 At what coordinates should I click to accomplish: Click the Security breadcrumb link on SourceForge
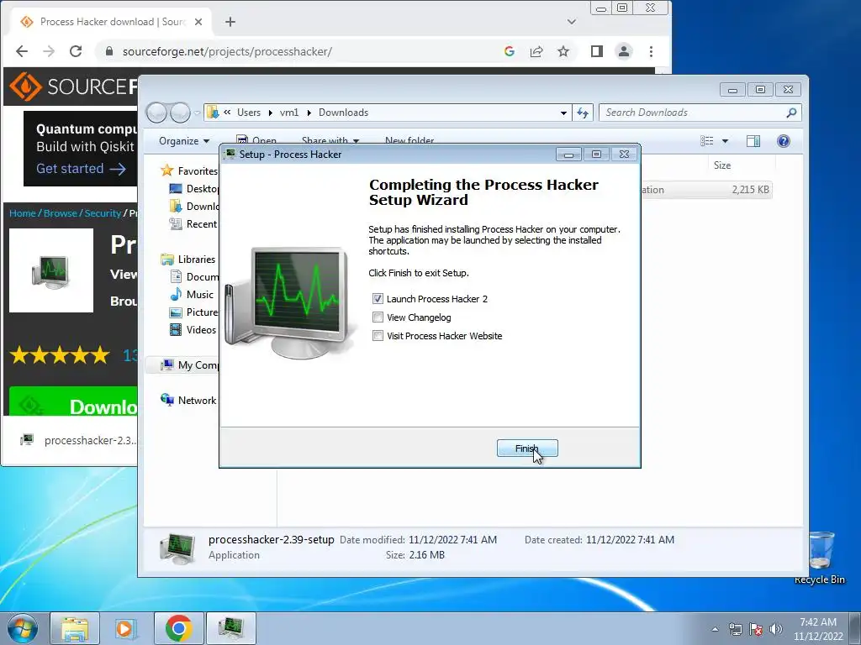103,213
